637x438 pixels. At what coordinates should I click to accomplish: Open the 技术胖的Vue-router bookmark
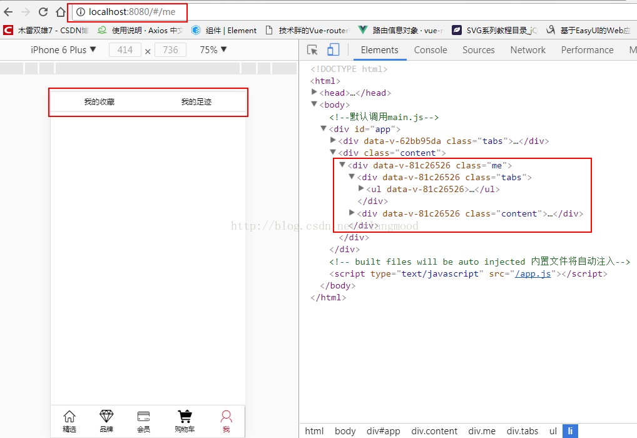tap(307, 30)
